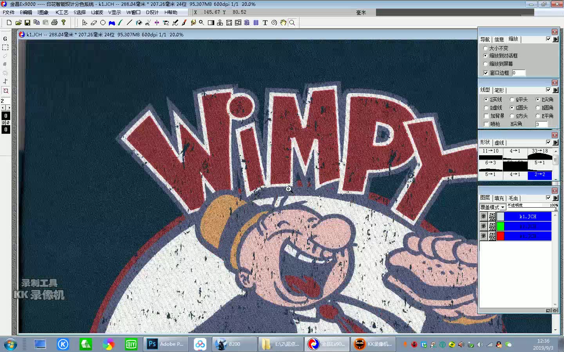Select the arrow pointer tool

click(x=85, y=23)
